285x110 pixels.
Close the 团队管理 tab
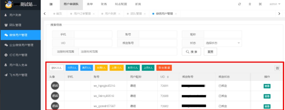tap(145, 14)
